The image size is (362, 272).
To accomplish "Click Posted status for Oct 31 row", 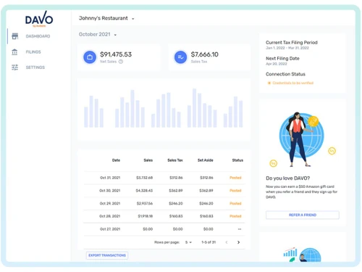I will point(235,178).
